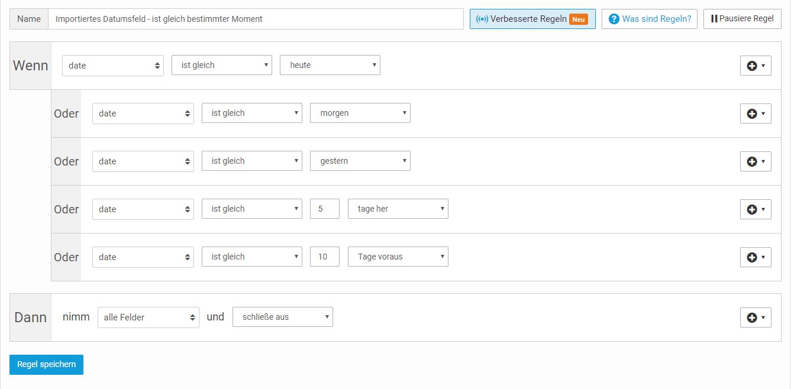Click the 'Oder' label in the morgen row

pos(66,114)
